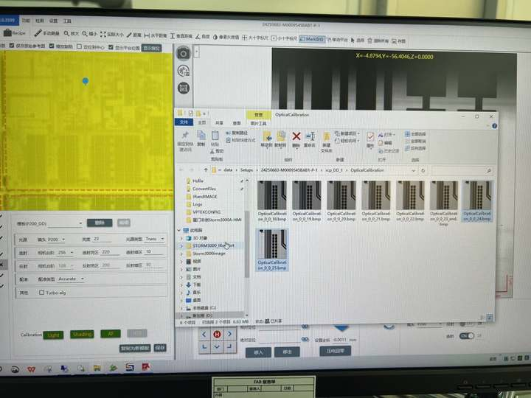531x398 pixels.
Task: Open the light type Trans dropdown
Action: pos(154,239)
